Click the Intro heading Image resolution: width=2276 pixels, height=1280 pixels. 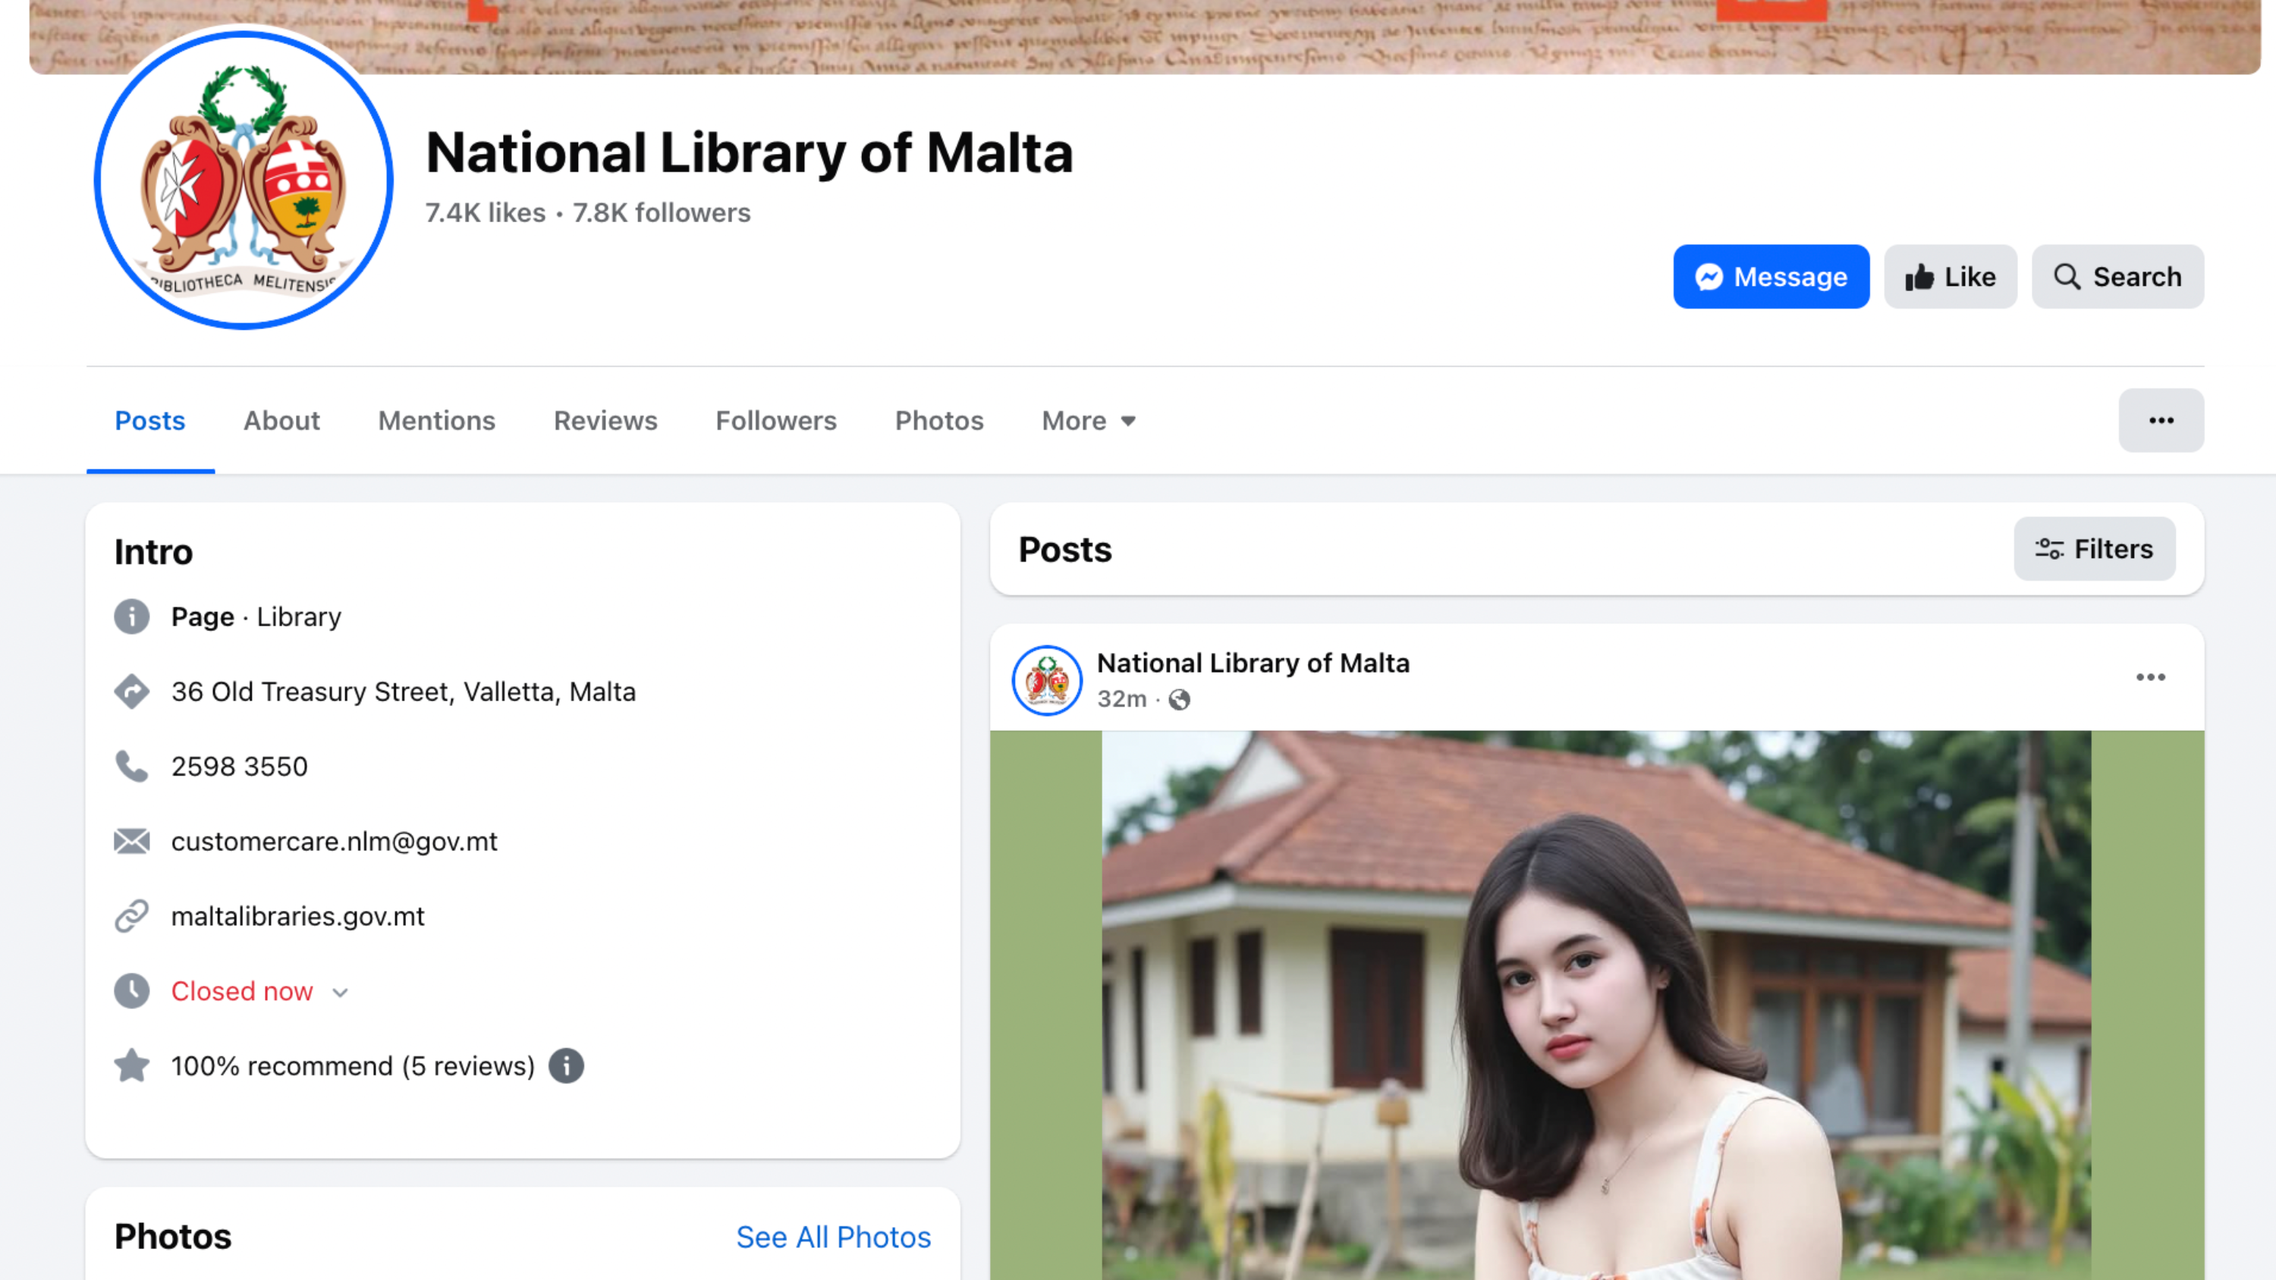click(154, 552)
